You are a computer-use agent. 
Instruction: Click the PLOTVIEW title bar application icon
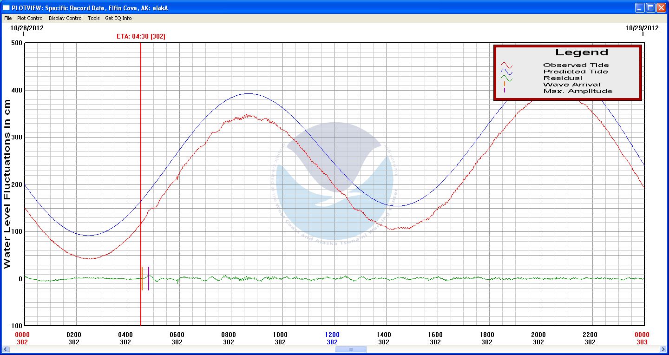click(6, 7)
